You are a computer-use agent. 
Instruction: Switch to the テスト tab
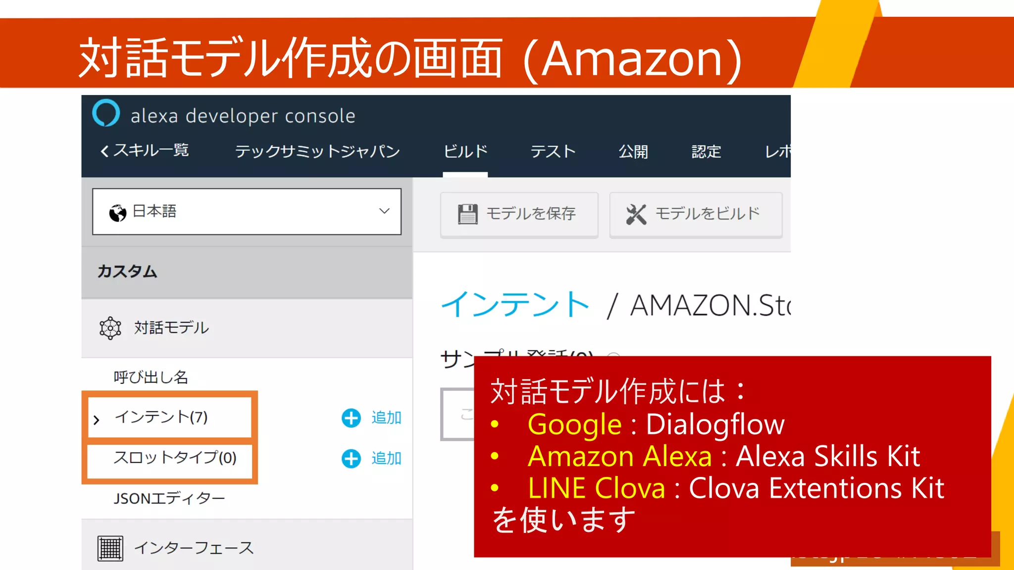[554, 151]
